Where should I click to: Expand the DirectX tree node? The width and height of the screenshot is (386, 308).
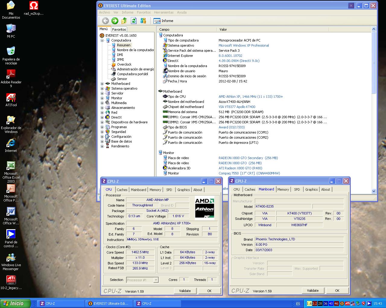102,117
